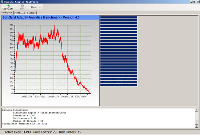Click the bottom blue thread progress bar
This screenshot has height=135, width=200.
pos(119,85)
